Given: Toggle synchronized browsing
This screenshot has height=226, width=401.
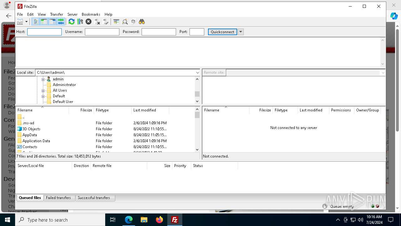Looking at the screenshot, I should [x=133, y=22].
